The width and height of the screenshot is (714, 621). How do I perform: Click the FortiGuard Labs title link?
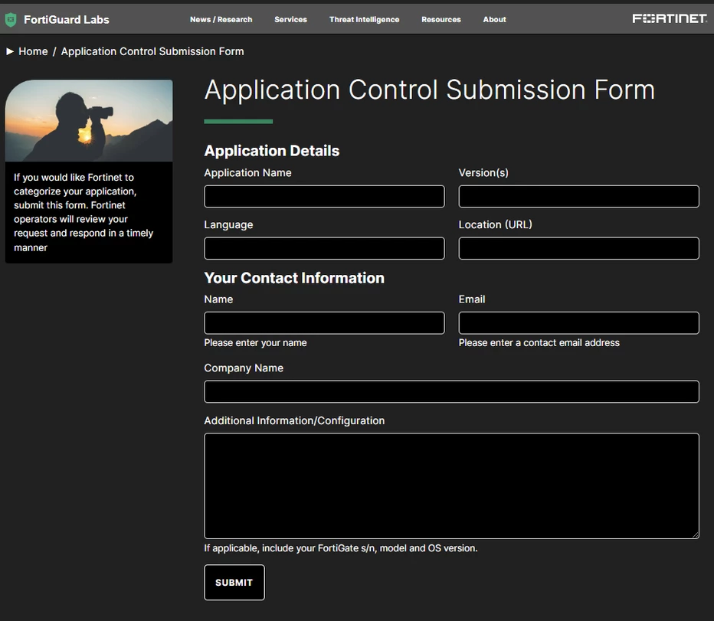pos(67,20)
